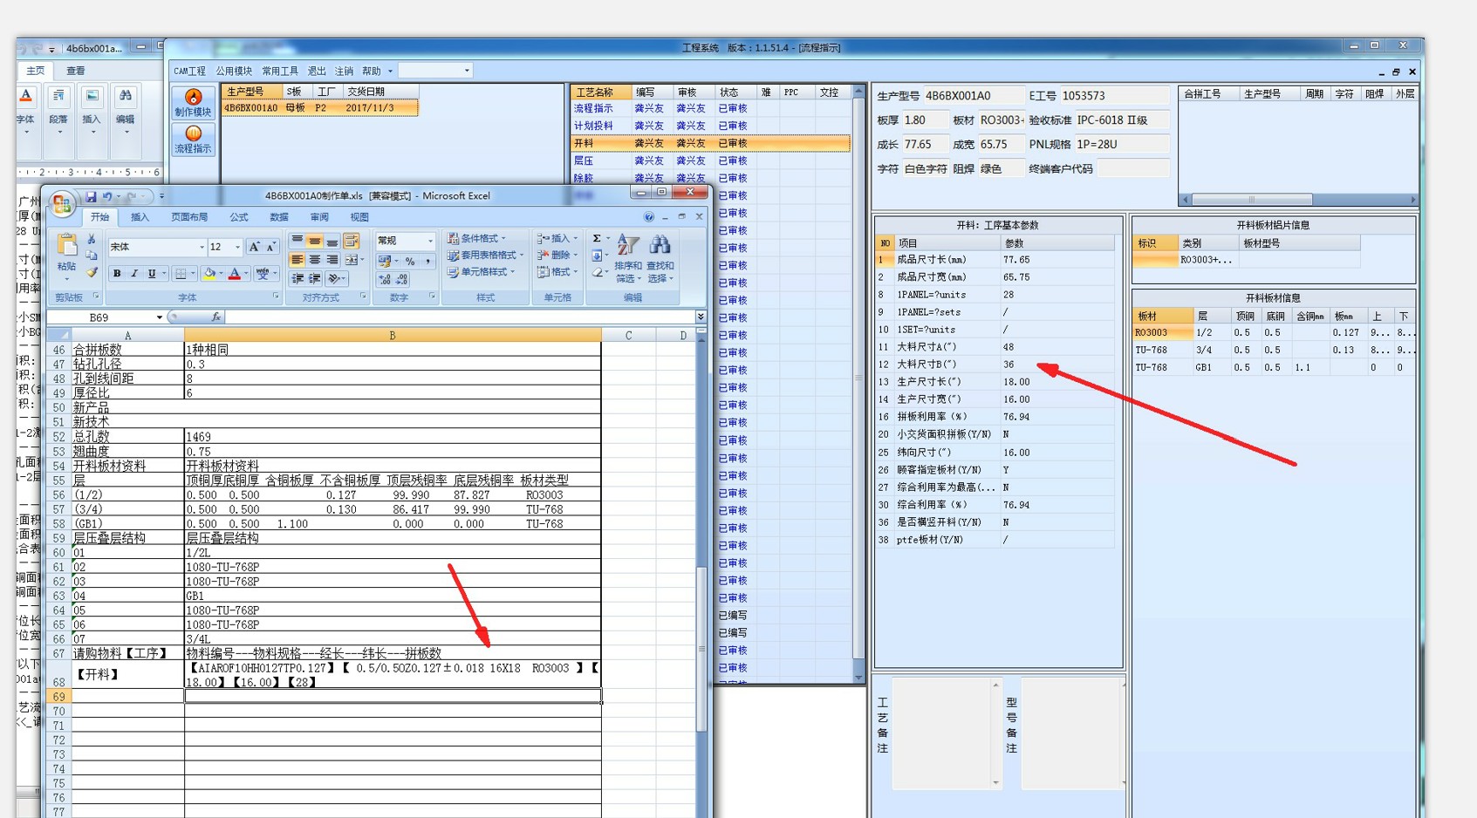This screenshot has width=1477, height=818.
Task: Open Sort and Filter in Excel
Action: [x=627, y=257]
